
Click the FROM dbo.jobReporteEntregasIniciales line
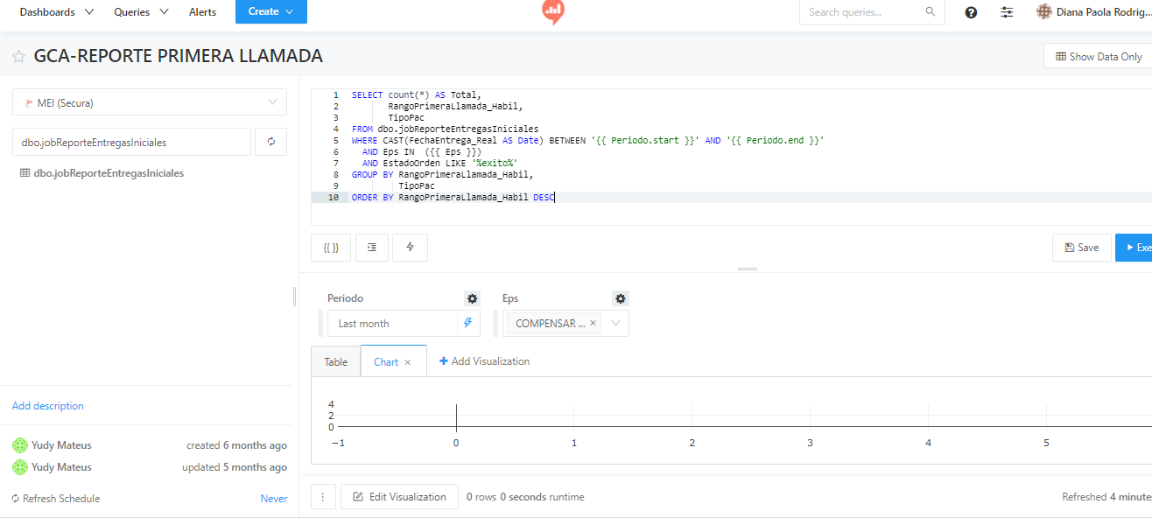[445, 129]
